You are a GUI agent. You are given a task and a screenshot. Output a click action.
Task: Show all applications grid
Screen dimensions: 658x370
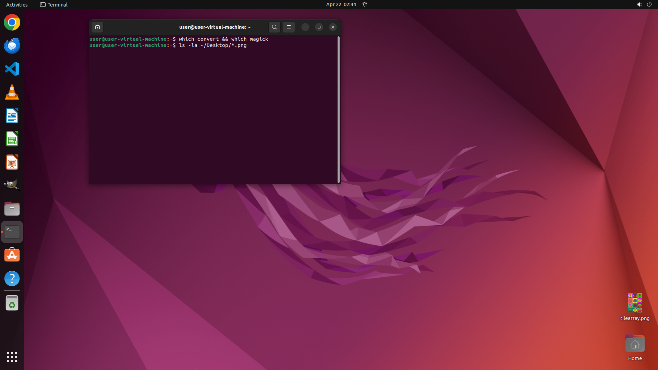tap(12, 357)
